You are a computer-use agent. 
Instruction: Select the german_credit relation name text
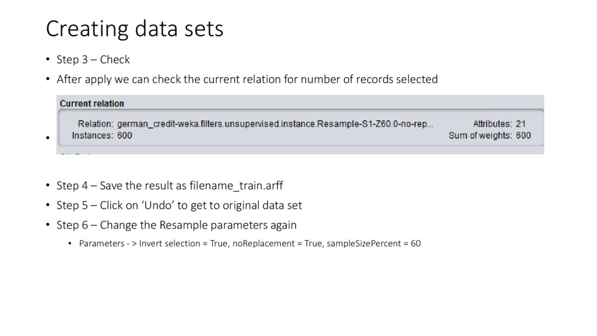275,124
